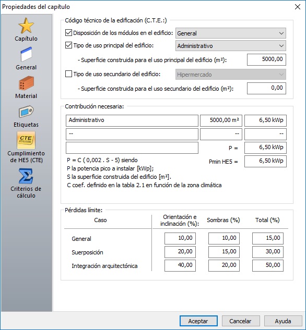This screenshot has height=330, width=306.
Task: Click the Administrativo contribution row field
Action: (132, 120)
